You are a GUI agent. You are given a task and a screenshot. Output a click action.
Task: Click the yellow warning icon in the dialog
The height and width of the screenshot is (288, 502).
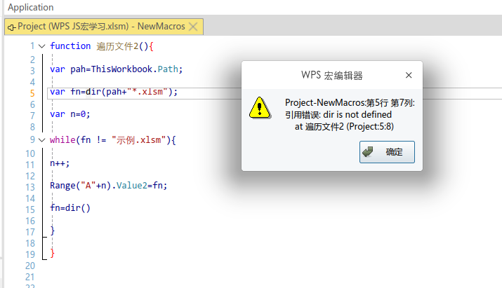coord(260,108)
